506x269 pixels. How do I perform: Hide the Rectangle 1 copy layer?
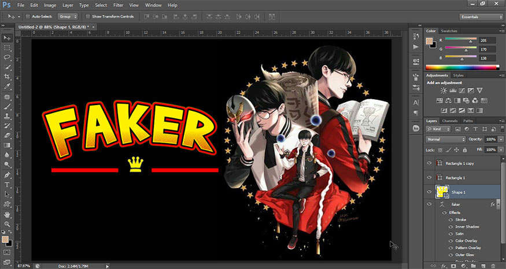[x=429, y=163]
